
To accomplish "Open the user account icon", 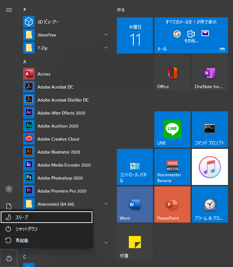I will [x=9, y=189].
